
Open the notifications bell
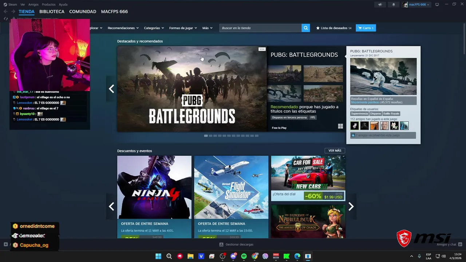394,4
